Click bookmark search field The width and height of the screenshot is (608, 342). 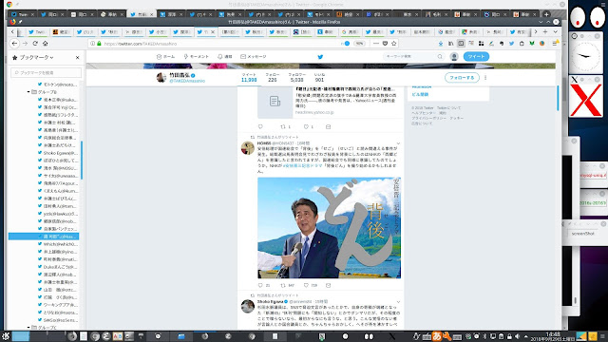coord(46,72)
